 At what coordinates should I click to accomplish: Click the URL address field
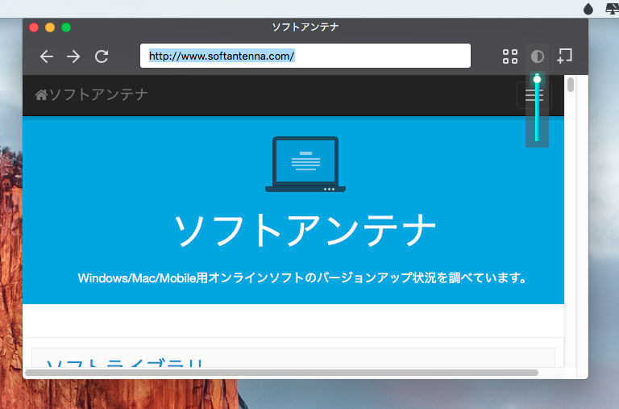305,56
